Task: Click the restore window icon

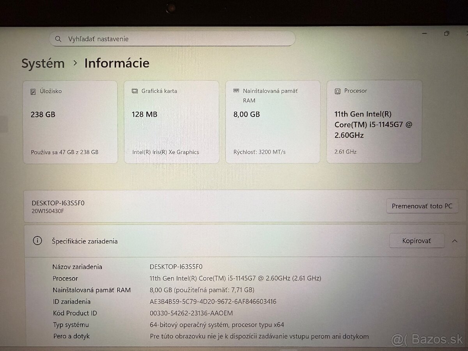Action: [446, 34]
